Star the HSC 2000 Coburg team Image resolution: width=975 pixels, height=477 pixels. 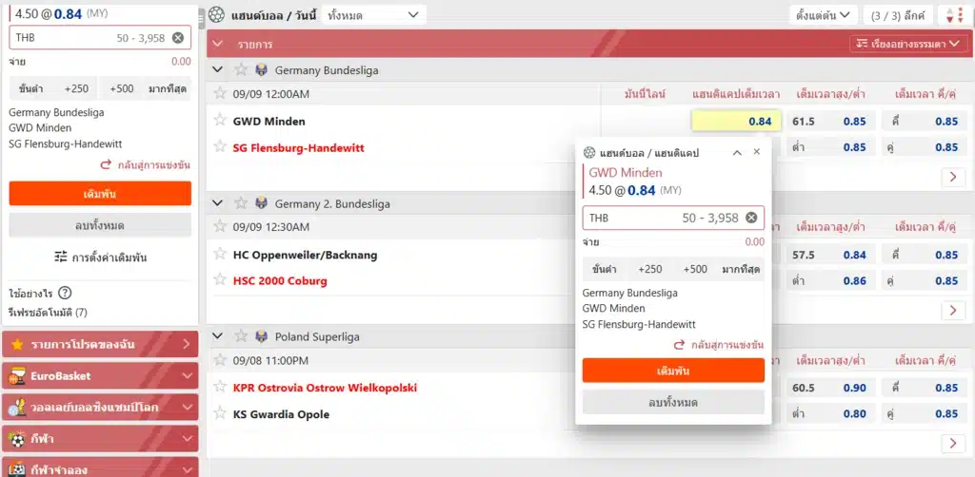220,280
